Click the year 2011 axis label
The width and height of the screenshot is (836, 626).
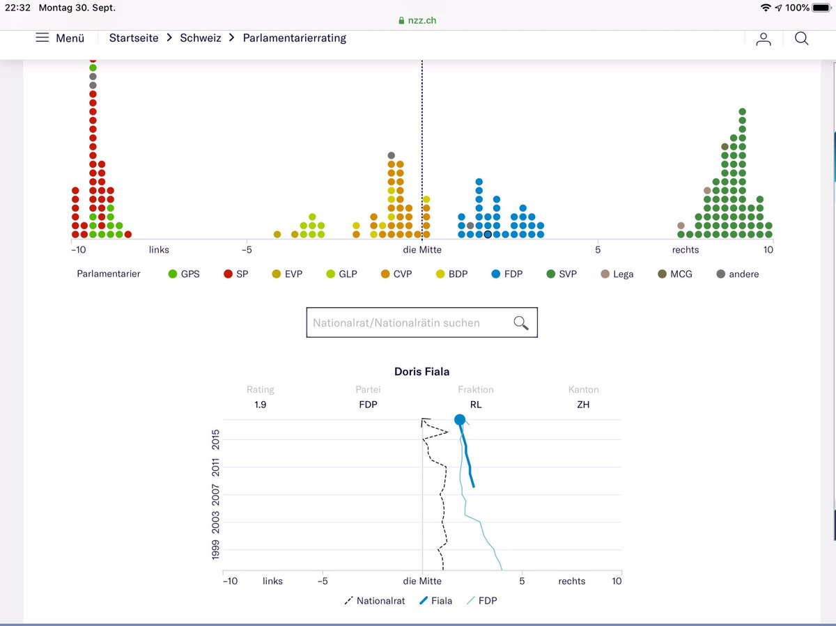pos(216,467)
